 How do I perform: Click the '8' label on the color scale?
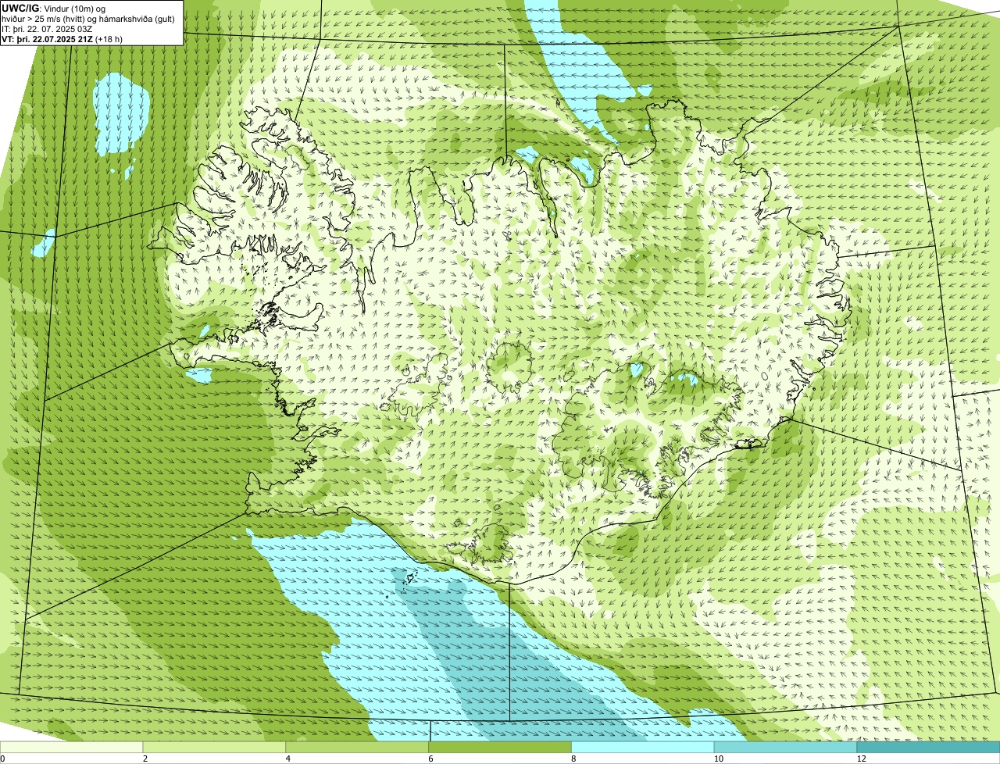click(573, 759)
